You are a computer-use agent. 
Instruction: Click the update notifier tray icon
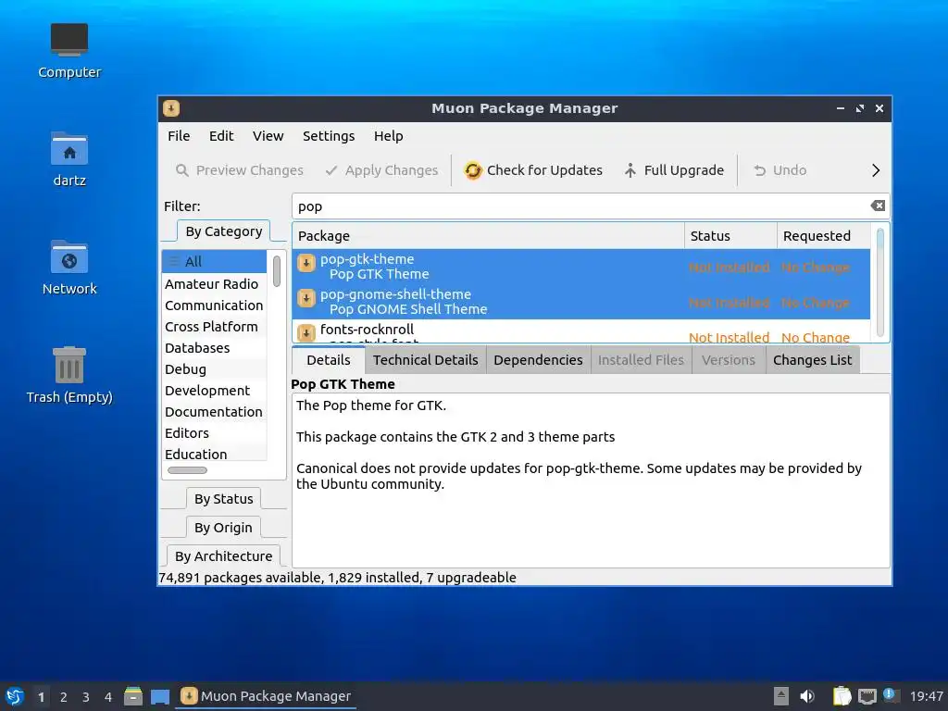[x=890, y=695]
